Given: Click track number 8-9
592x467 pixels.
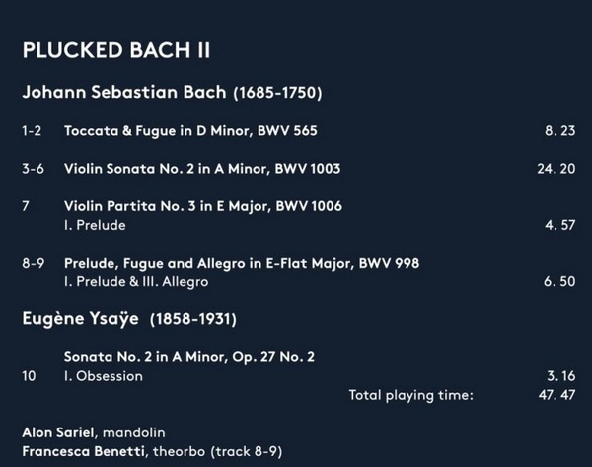Looking at the screenshot, I should (x=34, y=263).
